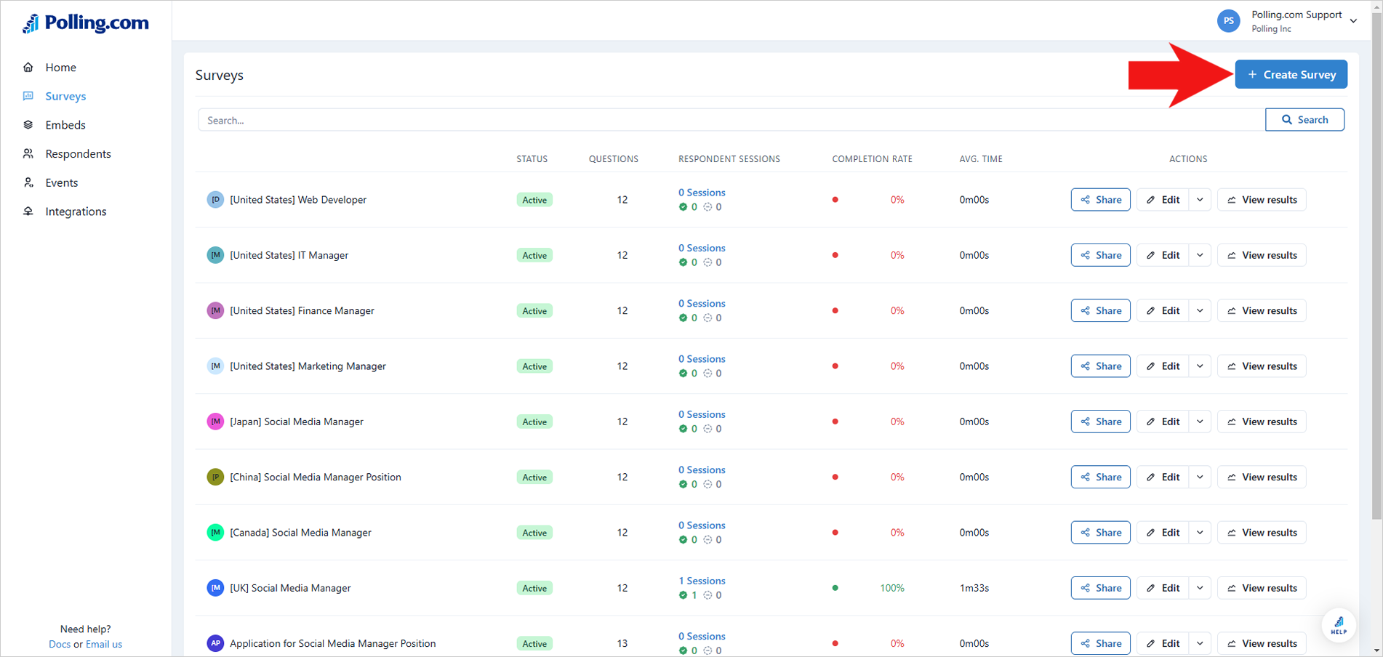Click the Create Survey button
The image size is (1383, 657).
click(1291, 74)
